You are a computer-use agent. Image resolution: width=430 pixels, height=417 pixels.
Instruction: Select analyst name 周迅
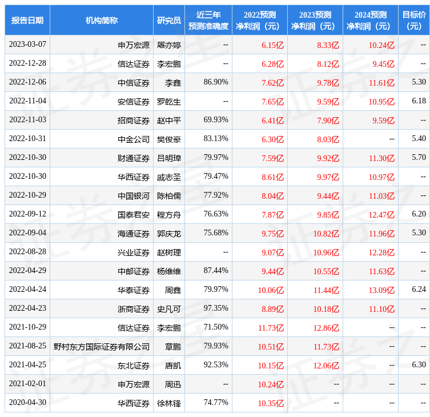pyautogui.click(x=173, y=384)
